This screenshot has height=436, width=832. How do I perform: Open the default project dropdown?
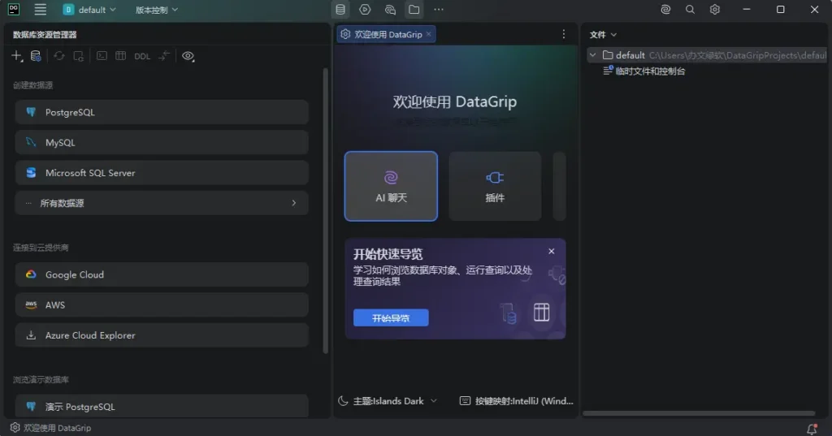[x=89, y=10]
